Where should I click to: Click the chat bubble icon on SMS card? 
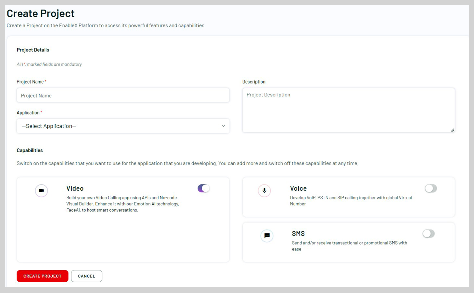pyautogui.click(x=267, y=236)
